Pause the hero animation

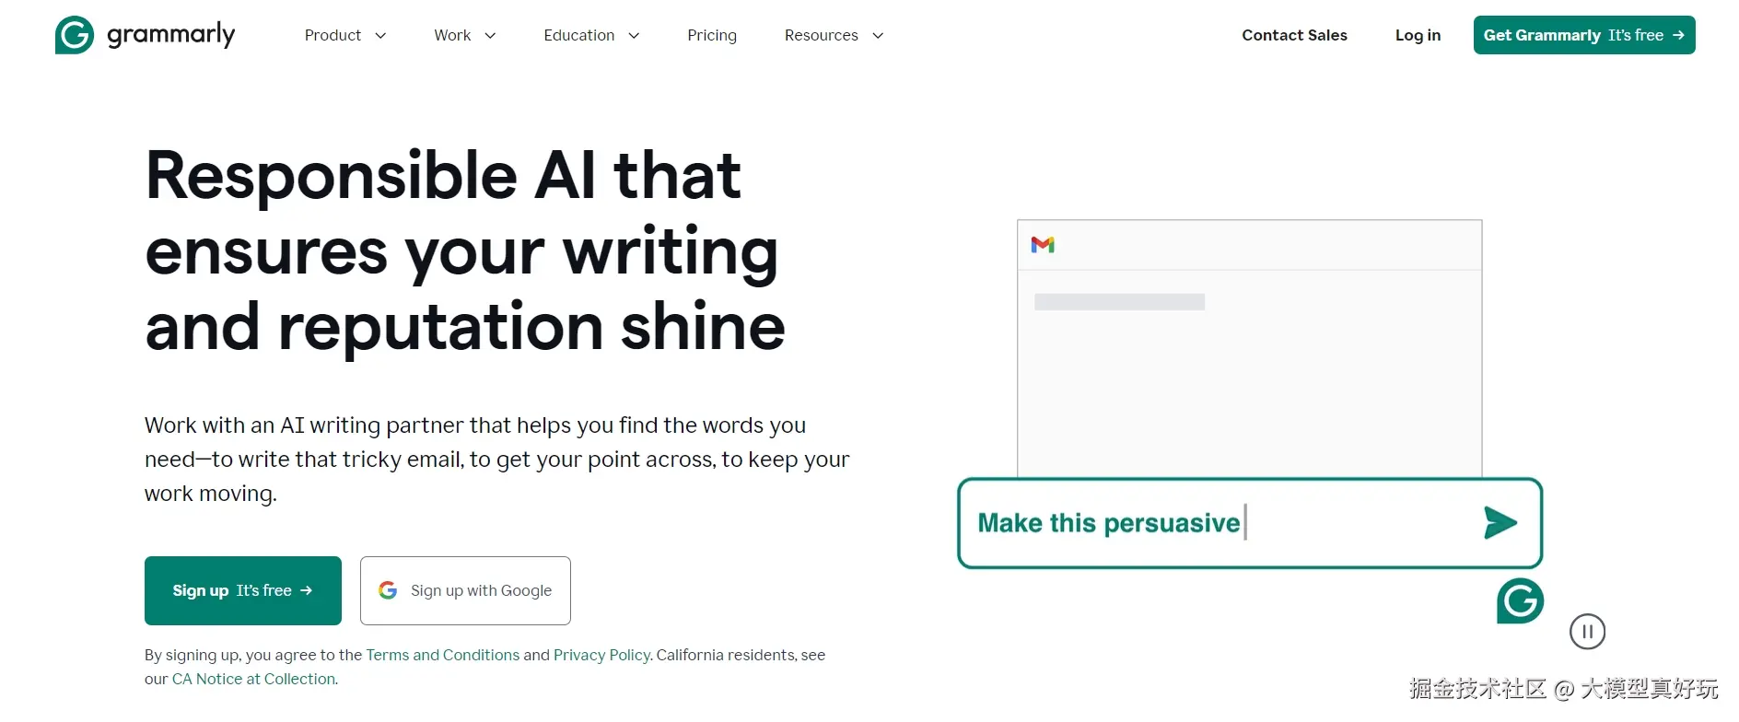[x=1587, y=632]
